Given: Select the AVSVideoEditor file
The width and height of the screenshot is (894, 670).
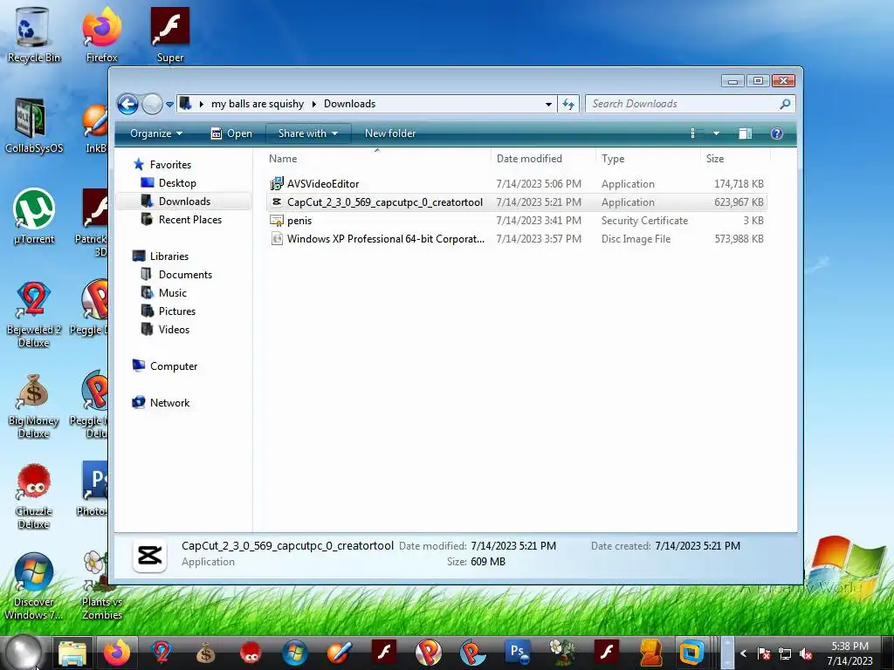Looking at the screenshot, I should tap(517, 184).
